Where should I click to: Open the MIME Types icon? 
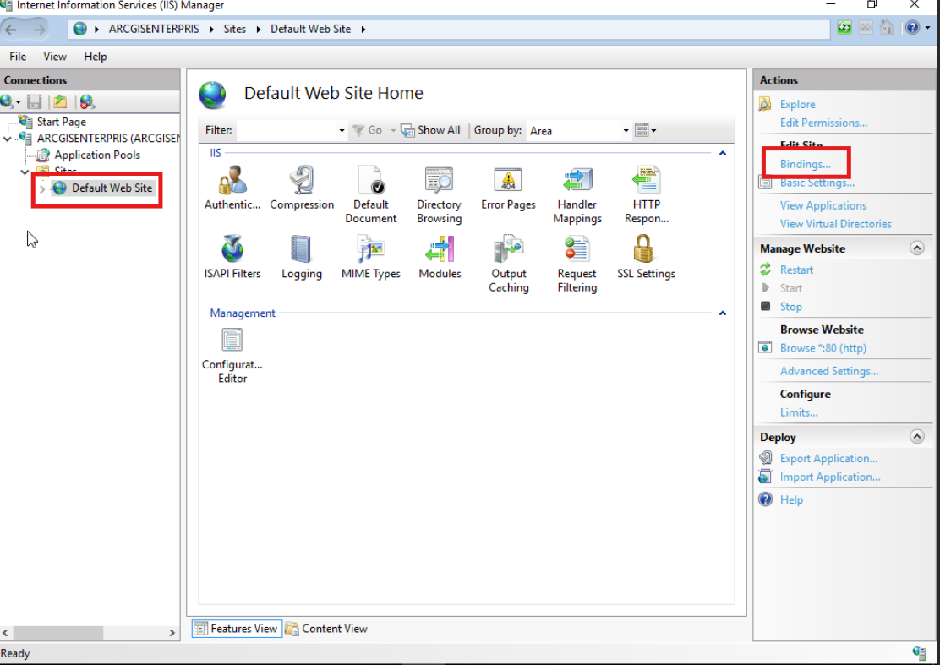[x=370, y=248]
